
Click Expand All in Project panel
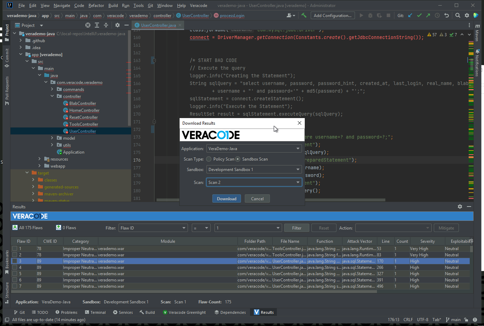point(97,25)
